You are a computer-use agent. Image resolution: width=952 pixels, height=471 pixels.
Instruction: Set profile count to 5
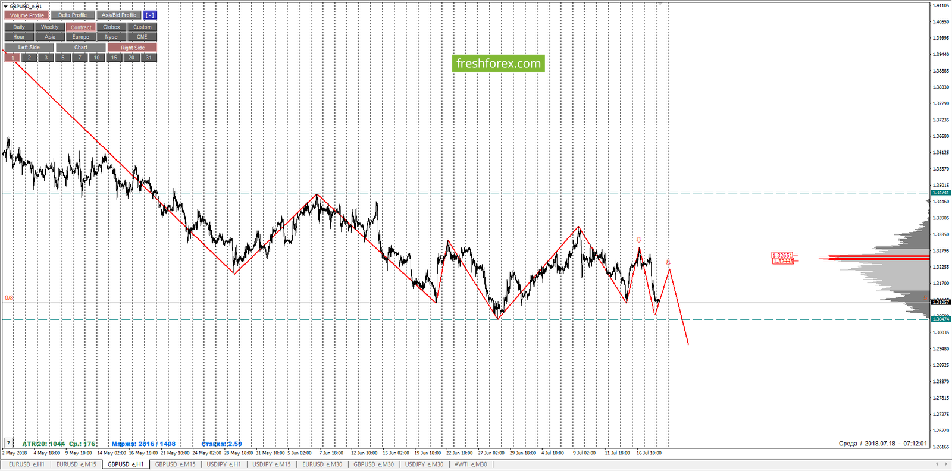(x=63, y=58)
